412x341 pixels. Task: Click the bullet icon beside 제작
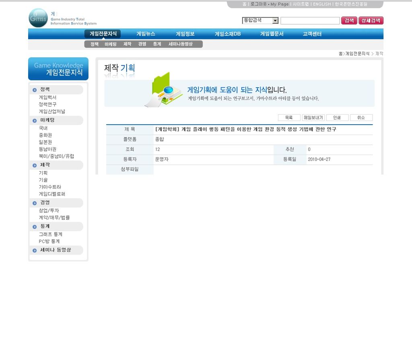(35, 166)
